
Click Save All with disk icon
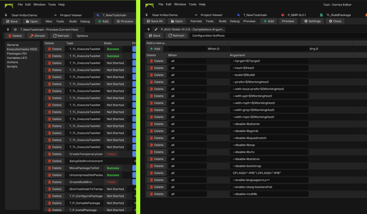pos(154,21)
